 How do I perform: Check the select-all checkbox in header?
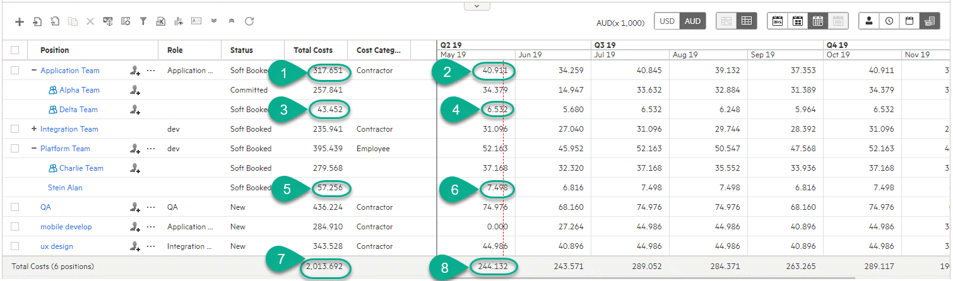15,50
